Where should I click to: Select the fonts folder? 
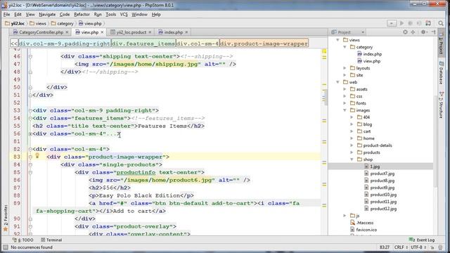point(358,103)
